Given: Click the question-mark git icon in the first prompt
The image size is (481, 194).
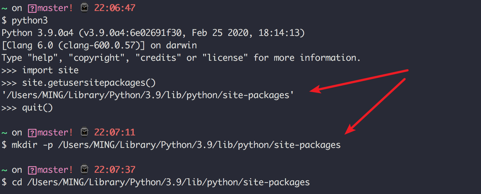Looking at the screenshot, I should tap(32, 8).
